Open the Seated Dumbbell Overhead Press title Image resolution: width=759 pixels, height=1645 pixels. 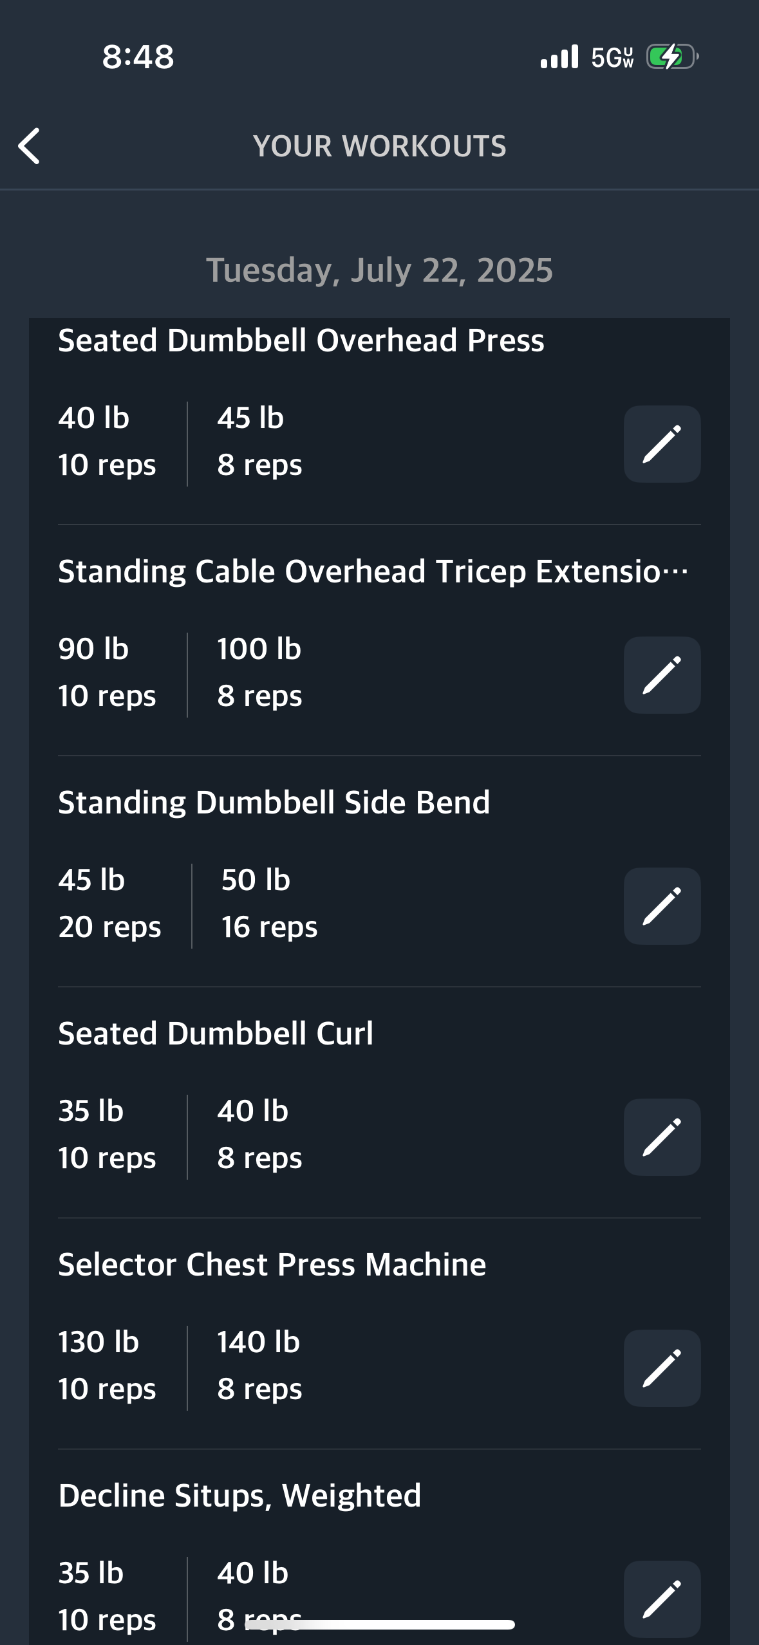[301, 340]
